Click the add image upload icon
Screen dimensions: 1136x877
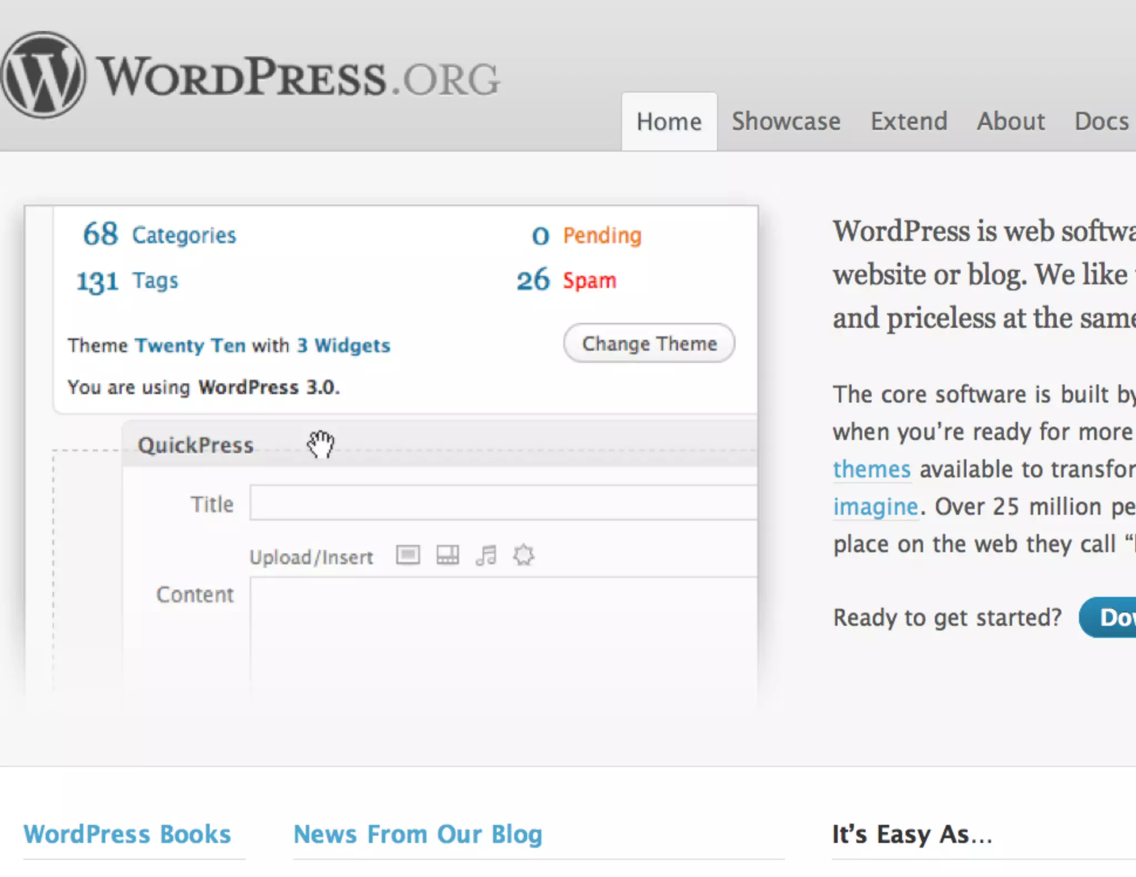408,555
